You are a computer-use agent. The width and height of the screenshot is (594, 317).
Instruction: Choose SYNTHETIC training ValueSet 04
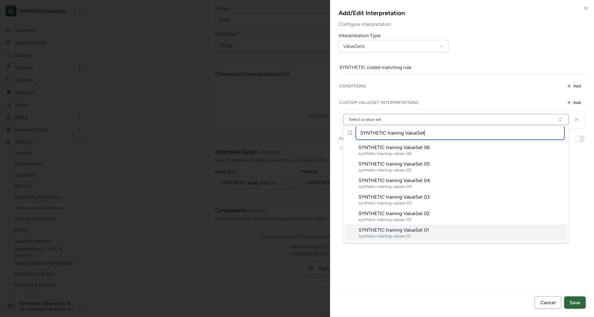pos(456,183)
